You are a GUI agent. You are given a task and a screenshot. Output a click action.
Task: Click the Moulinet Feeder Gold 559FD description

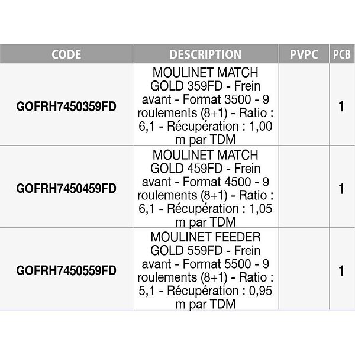point(205,270)
